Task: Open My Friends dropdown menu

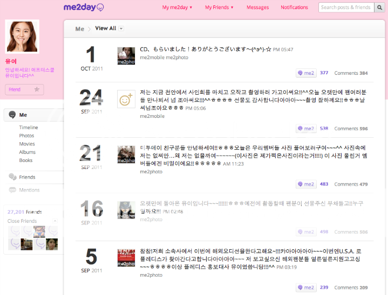Action: click(x=219, y=8)
